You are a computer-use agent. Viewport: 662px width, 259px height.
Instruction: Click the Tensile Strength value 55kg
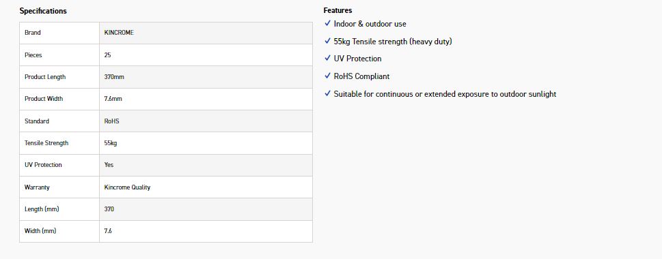(x=111, y=143)
